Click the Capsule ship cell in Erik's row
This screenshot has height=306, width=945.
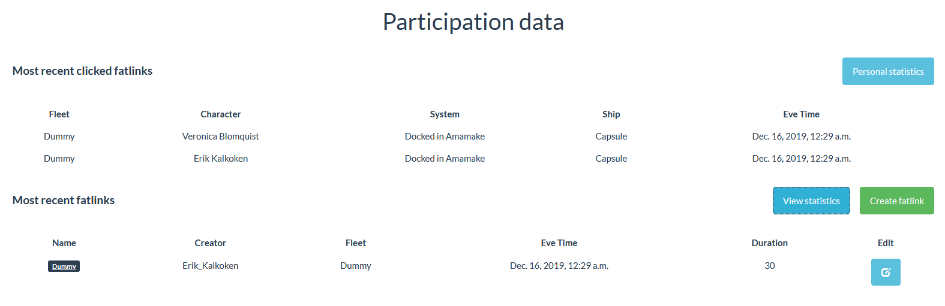click(x=611, y=159)
